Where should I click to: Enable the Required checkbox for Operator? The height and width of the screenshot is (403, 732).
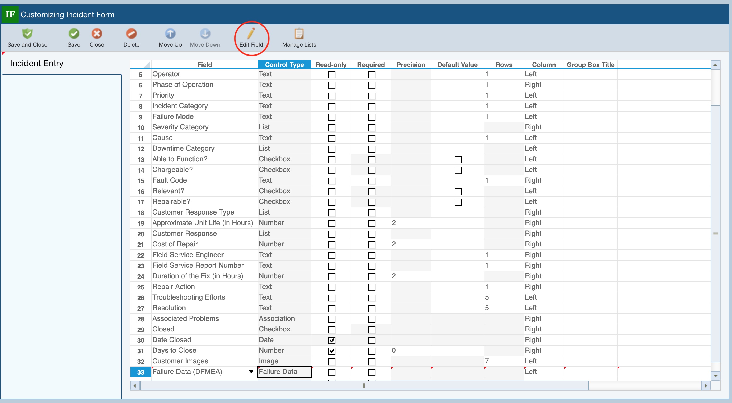[371, 75]
